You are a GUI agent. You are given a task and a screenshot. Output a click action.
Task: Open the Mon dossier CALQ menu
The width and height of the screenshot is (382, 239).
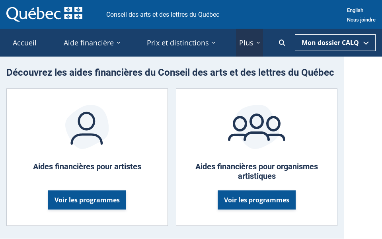[x=335, y=43]
